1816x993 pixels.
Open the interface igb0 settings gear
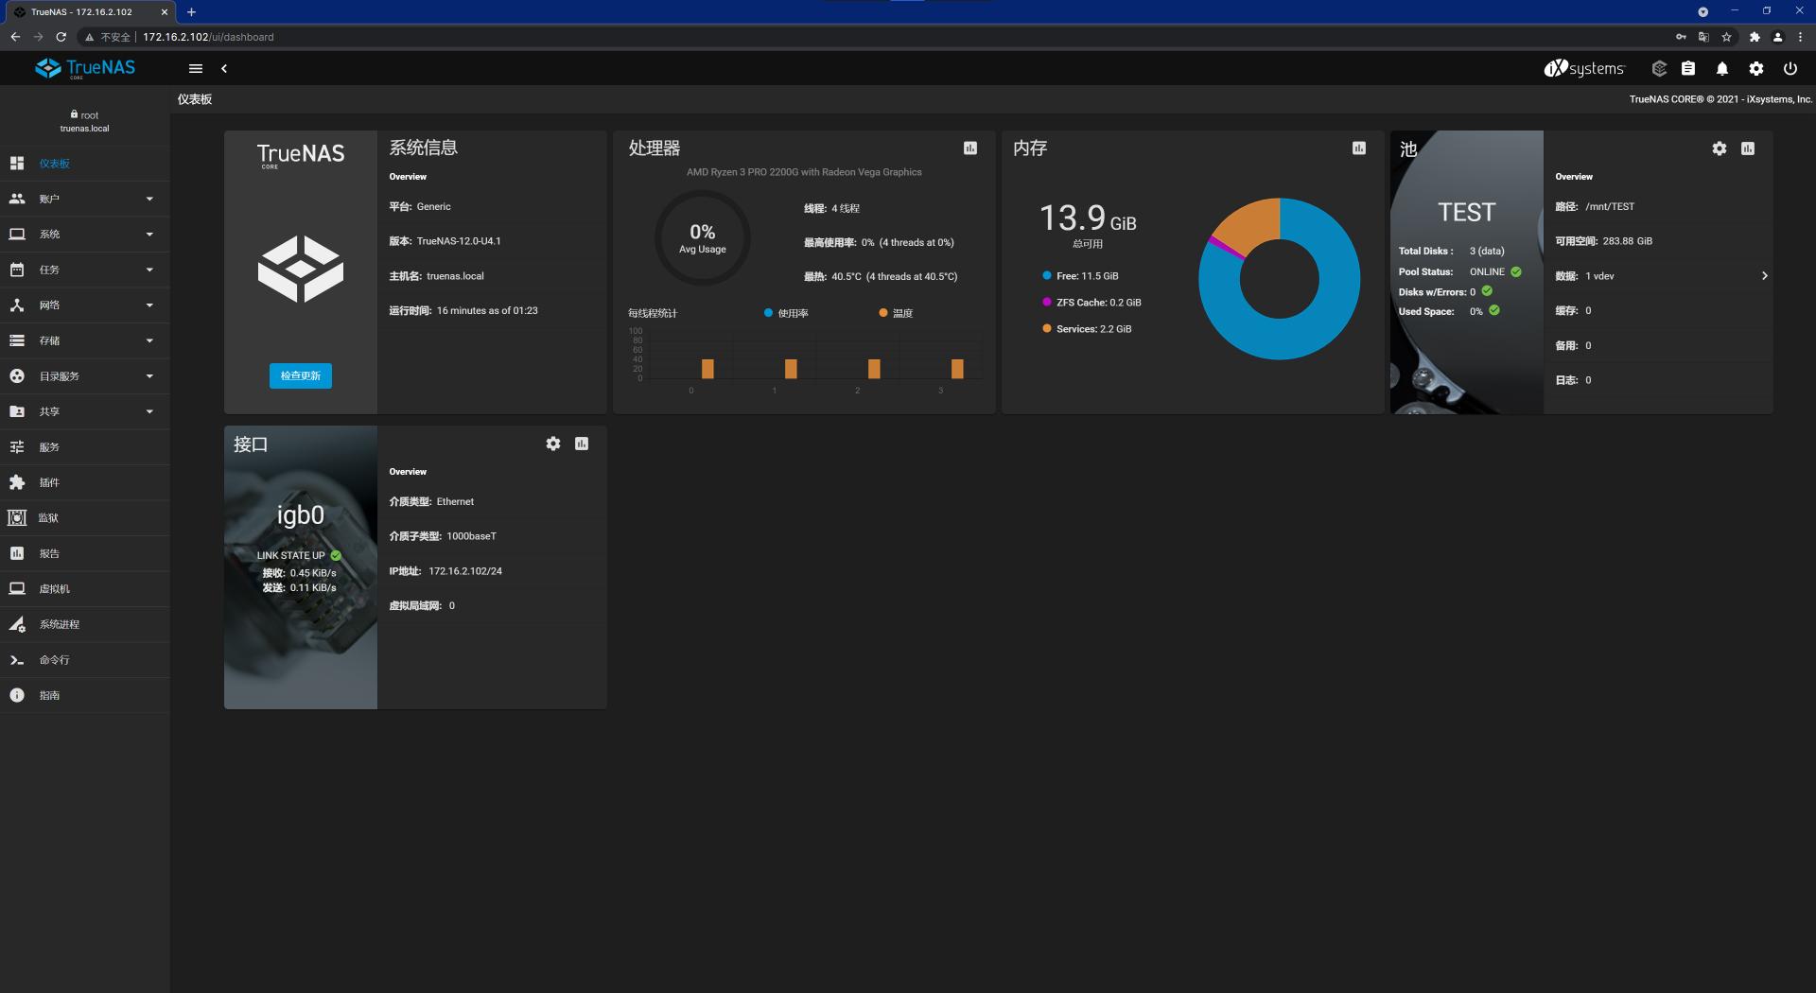pos(553,444)
